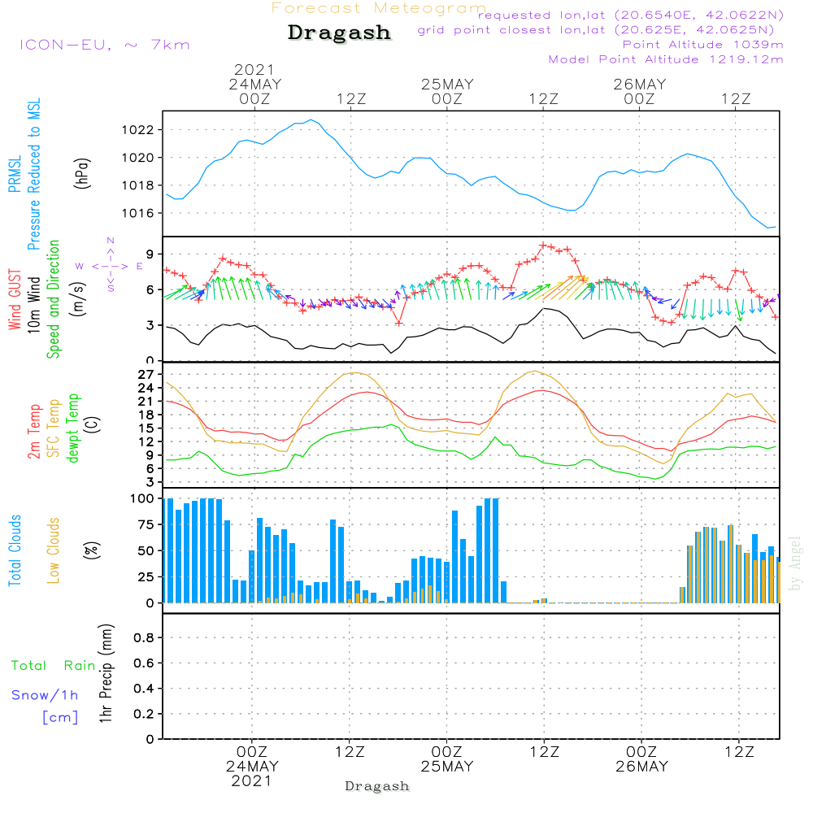Click the '(m/s)' unit label
This screenshot has height=813, width=813.
(x=78, y=299)
